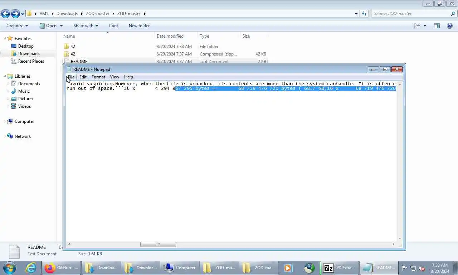Image resolution: width=458 pixels, height=275 pixels.
Task: Click the Windows Start orb
Action: point(10,268)
